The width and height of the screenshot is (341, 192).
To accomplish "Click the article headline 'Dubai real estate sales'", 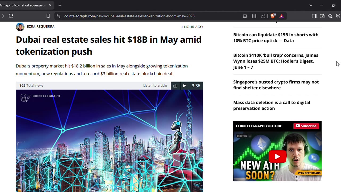I will pyautogui.click(x=109, y=45).
